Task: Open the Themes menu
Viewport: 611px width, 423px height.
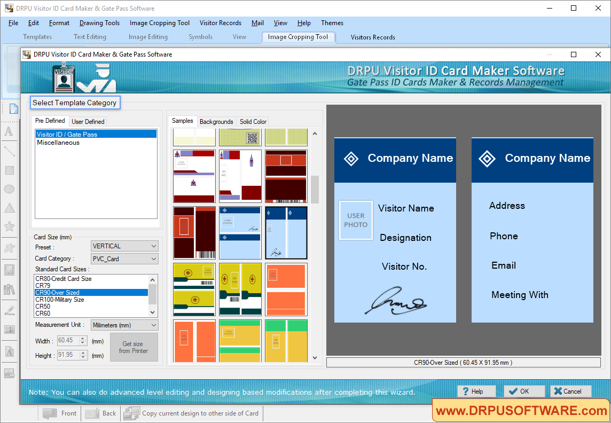Action: coord(332,23)
